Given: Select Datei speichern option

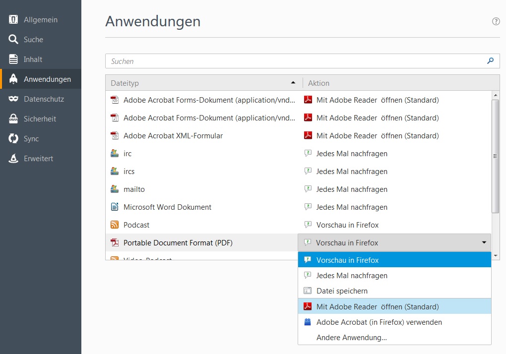Looking at the screenshot, I should click(394, 291).
